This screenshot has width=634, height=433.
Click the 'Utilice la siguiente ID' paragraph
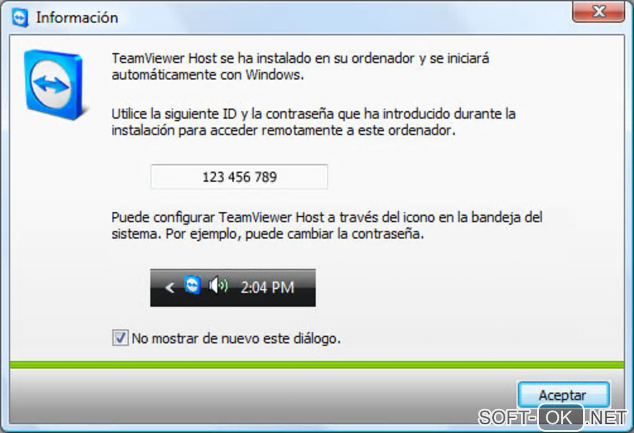click(x=313, y=122)
